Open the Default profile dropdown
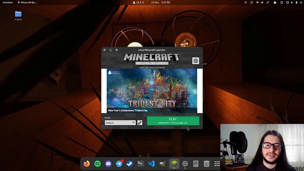This screenshot has height=171, width=304. (x=120, y=123)
